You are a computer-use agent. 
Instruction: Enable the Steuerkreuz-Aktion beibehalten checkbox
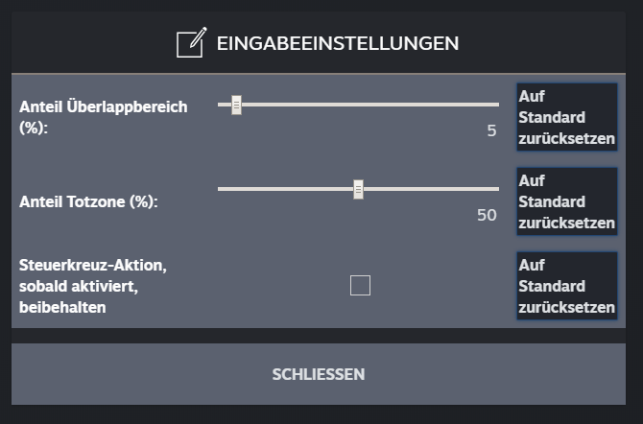click(360, 286)
